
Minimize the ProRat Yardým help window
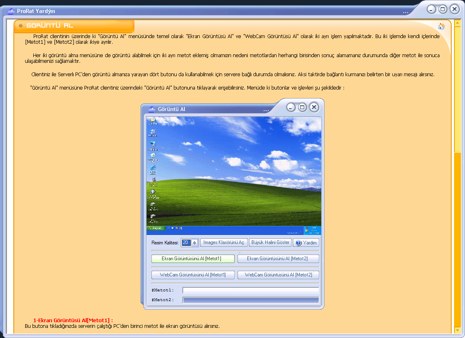[431, 9]
